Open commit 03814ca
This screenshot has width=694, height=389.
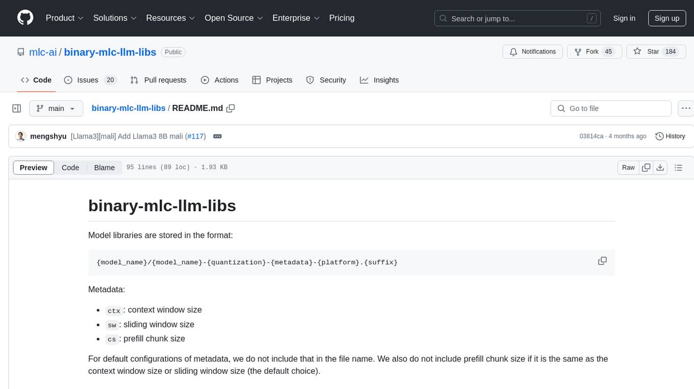(591, 136)
